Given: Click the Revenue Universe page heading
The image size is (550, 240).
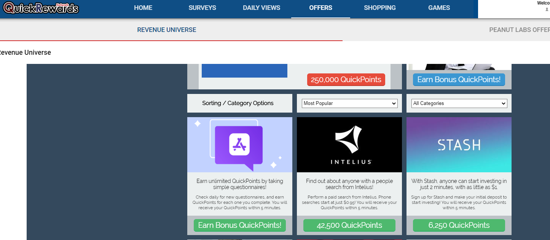Looking at the screenshot, I should 25,52.
